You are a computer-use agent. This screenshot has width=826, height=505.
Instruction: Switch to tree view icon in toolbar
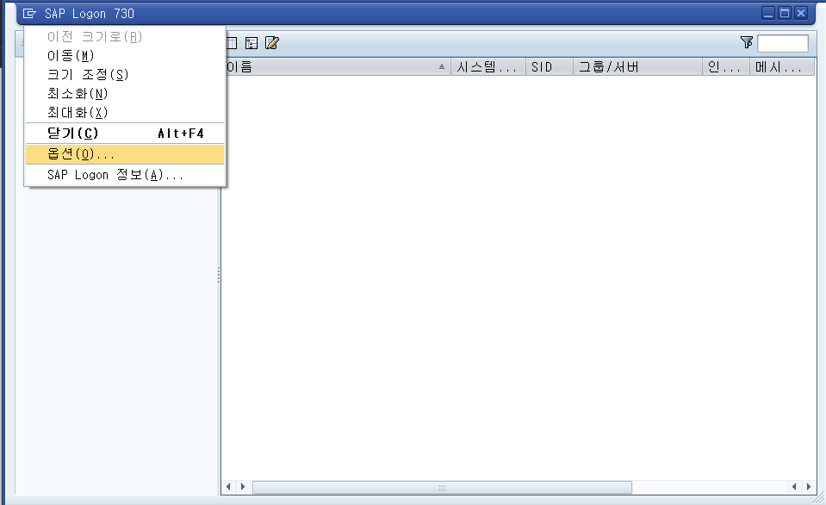(252, 43)
